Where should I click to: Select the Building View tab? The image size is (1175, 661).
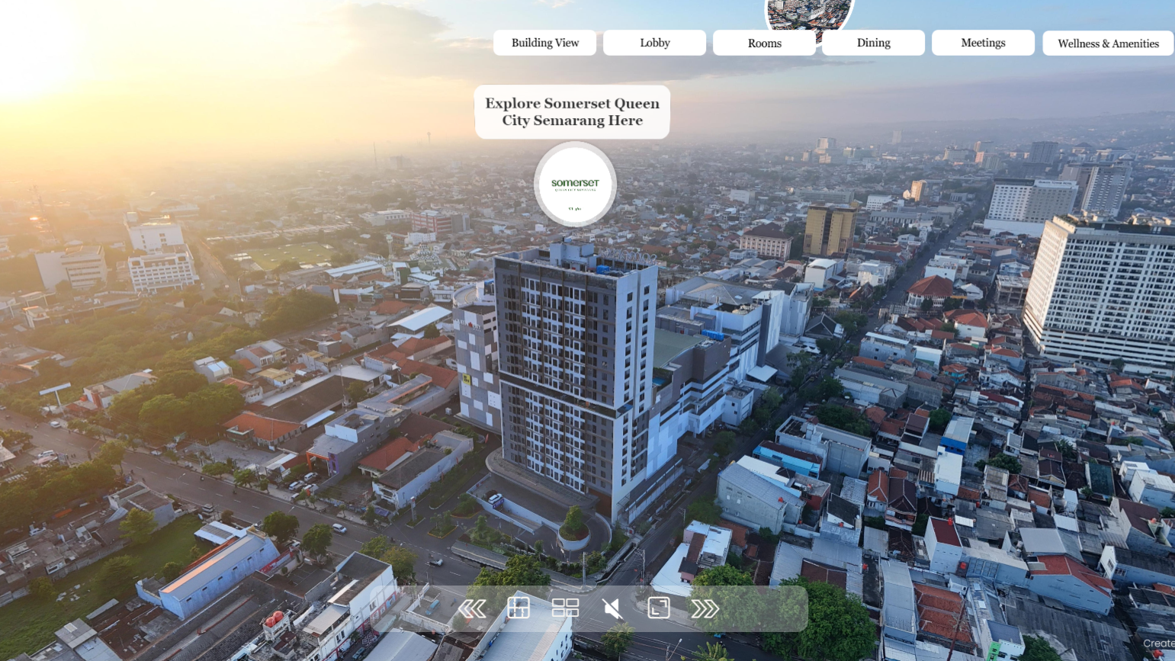[544, 43]
